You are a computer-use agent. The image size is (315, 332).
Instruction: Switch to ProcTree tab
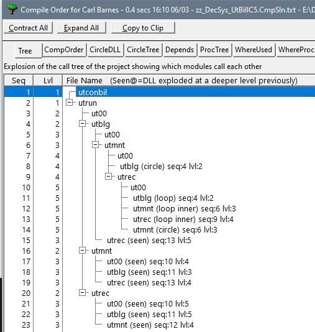[x=214, y=50]
